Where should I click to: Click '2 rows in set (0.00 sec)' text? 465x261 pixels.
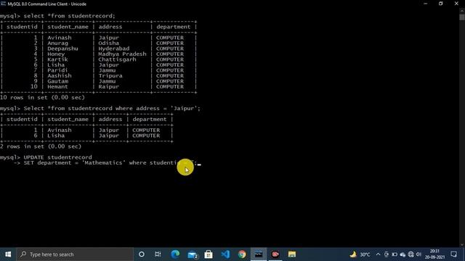tap(41, 146)
